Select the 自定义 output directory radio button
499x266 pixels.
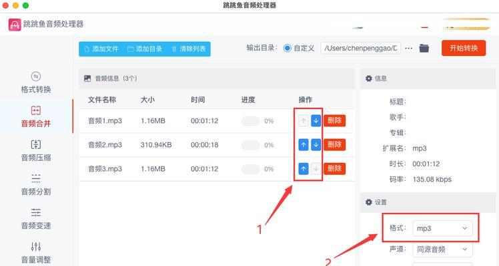pyautogui.click(x=287, y=48)
